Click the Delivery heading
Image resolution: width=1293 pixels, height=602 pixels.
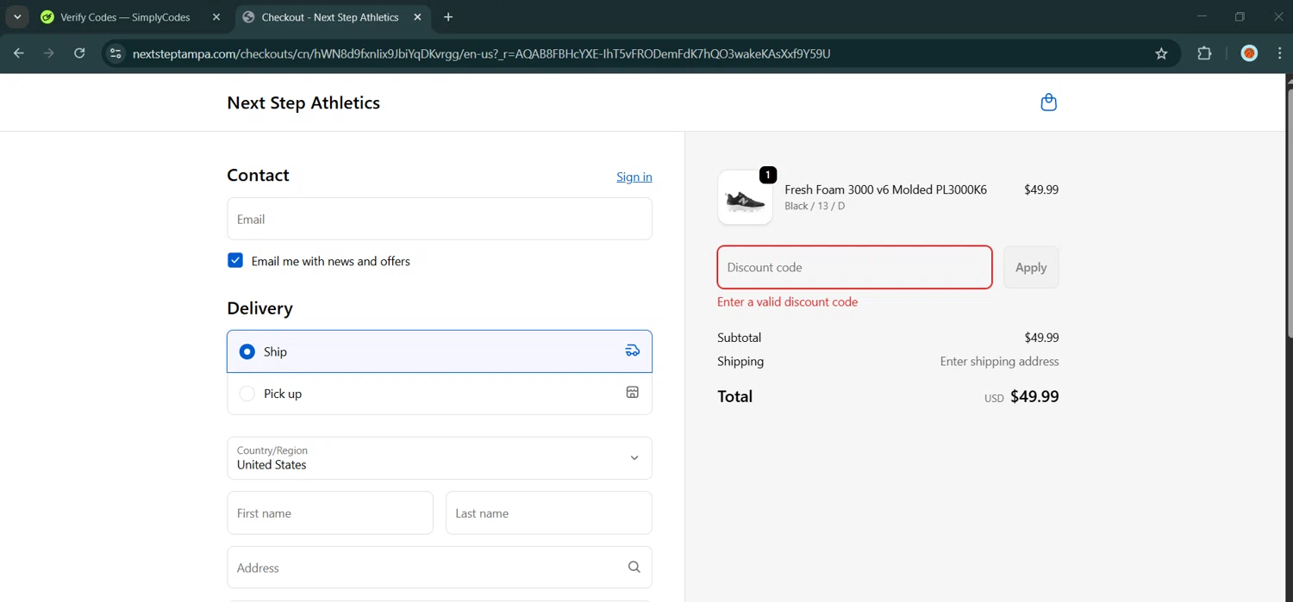click(x=259, y=307)
